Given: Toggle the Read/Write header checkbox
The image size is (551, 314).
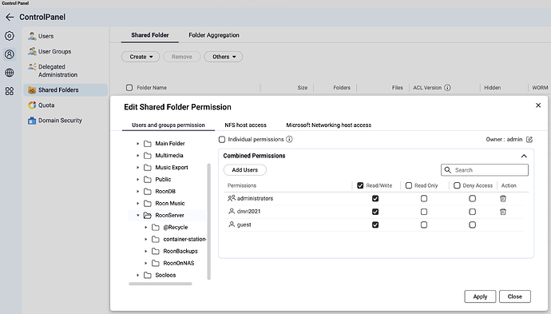Looking at the screenshot, I should point(360,185).
